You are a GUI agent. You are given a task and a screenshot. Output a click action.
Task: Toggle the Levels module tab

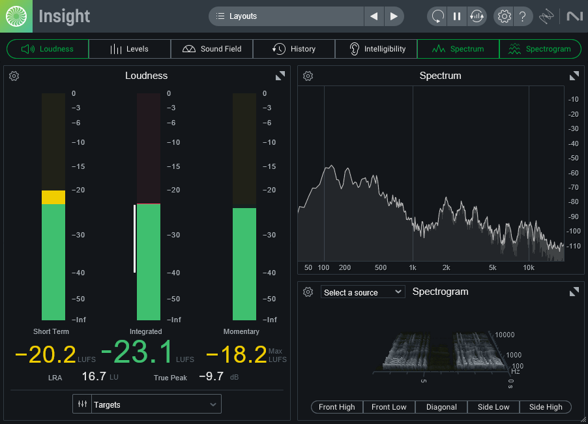point(130,49)
